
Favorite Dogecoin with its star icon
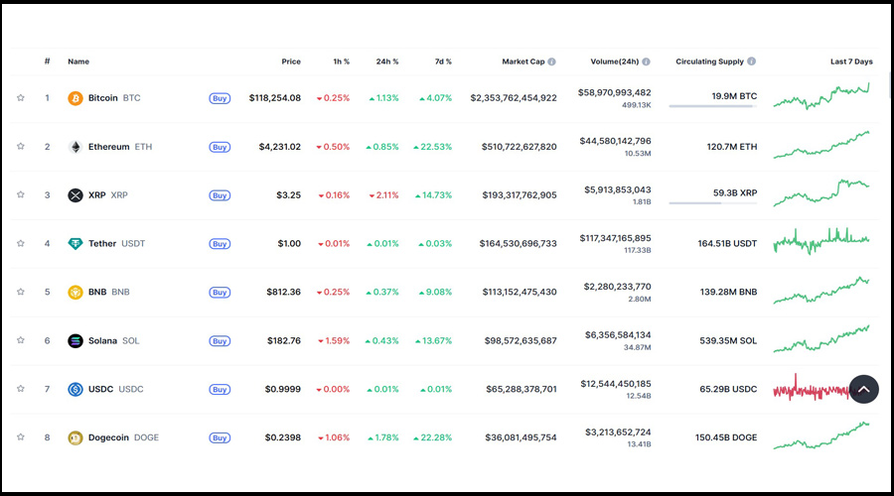point(20,437)
